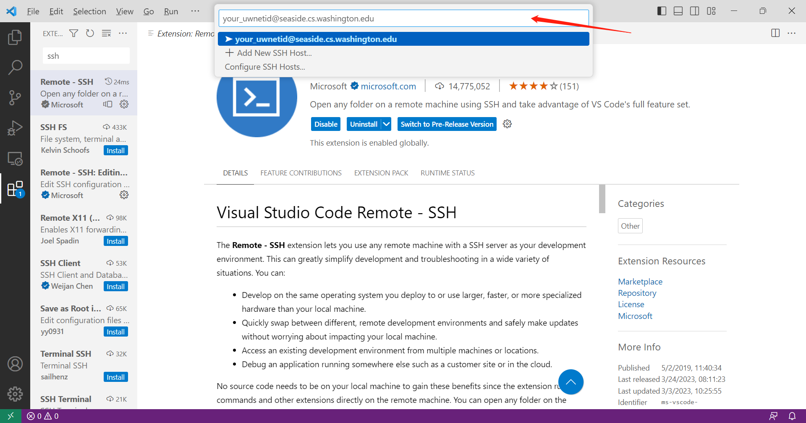Toggle the secondary side bar
Screen dimensions: 806x423
[x=695, y=11]
